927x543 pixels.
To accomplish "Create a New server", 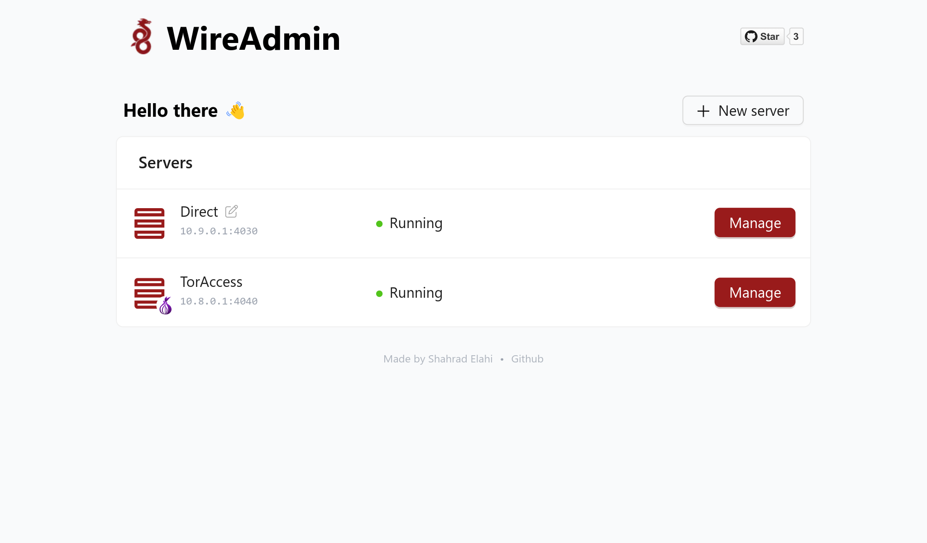I will coord(743,110).
